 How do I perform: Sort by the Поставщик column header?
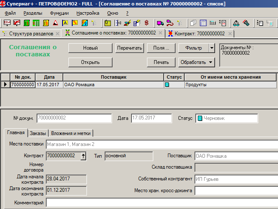(113, 77)
